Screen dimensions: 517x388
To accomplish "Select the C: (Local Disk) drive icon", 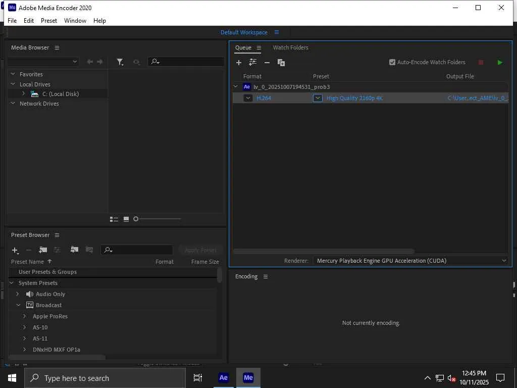I will coord(34,94).
